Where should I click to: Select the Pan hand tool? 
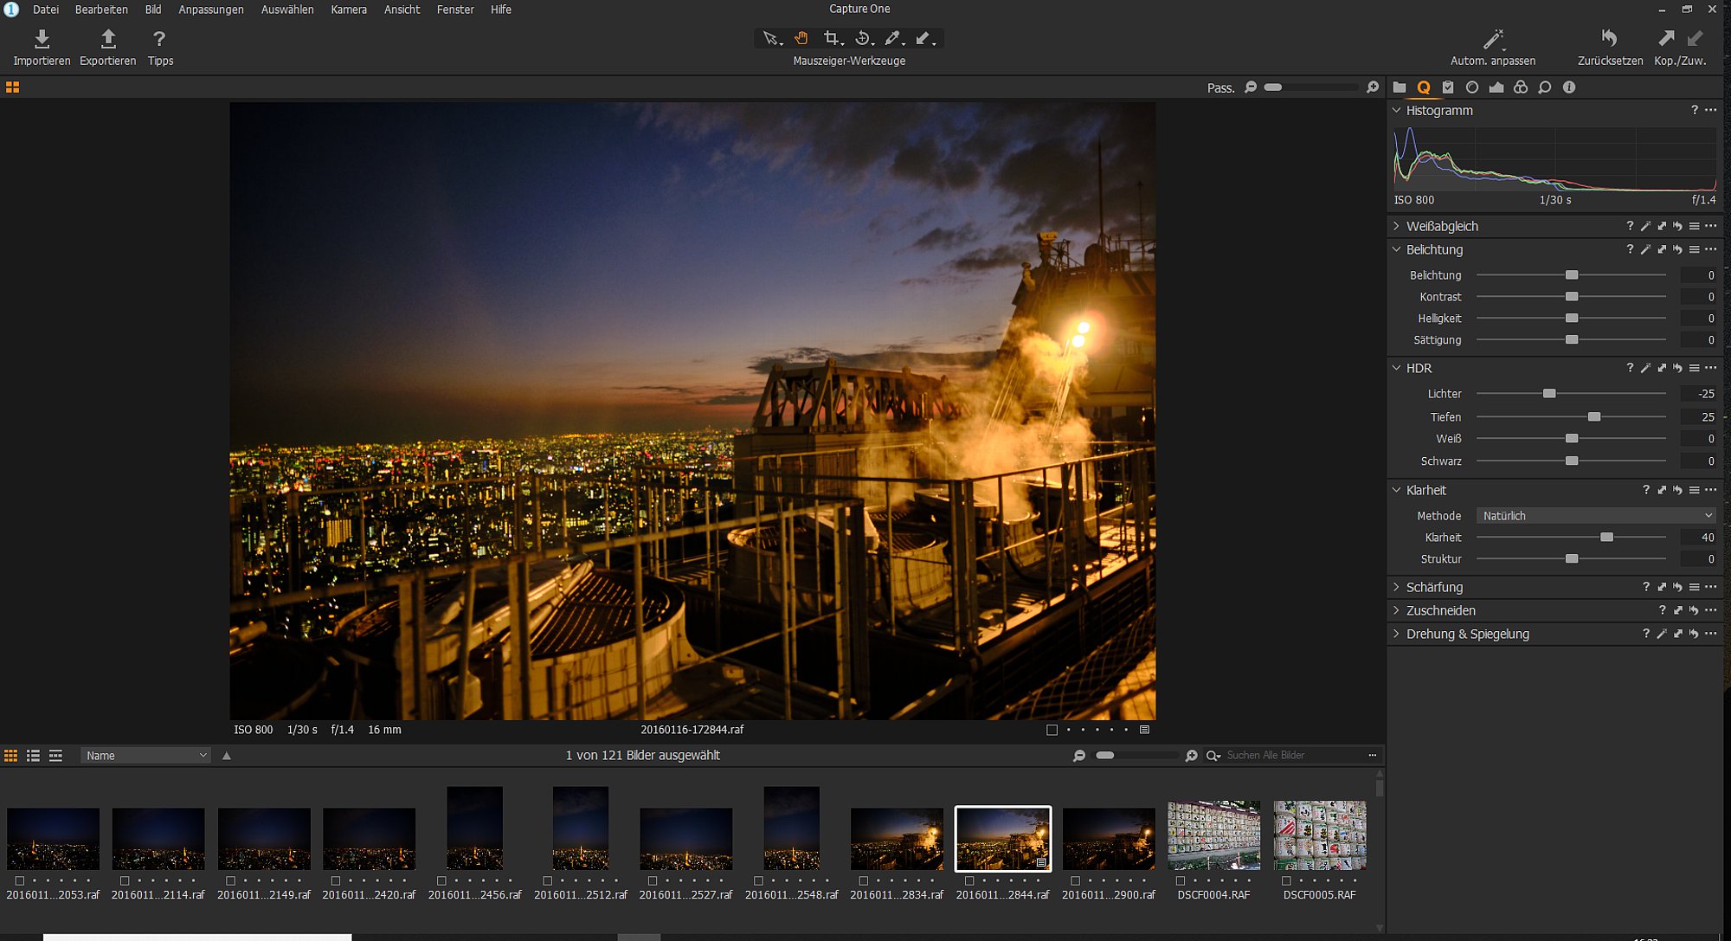(x=801, y=38)
